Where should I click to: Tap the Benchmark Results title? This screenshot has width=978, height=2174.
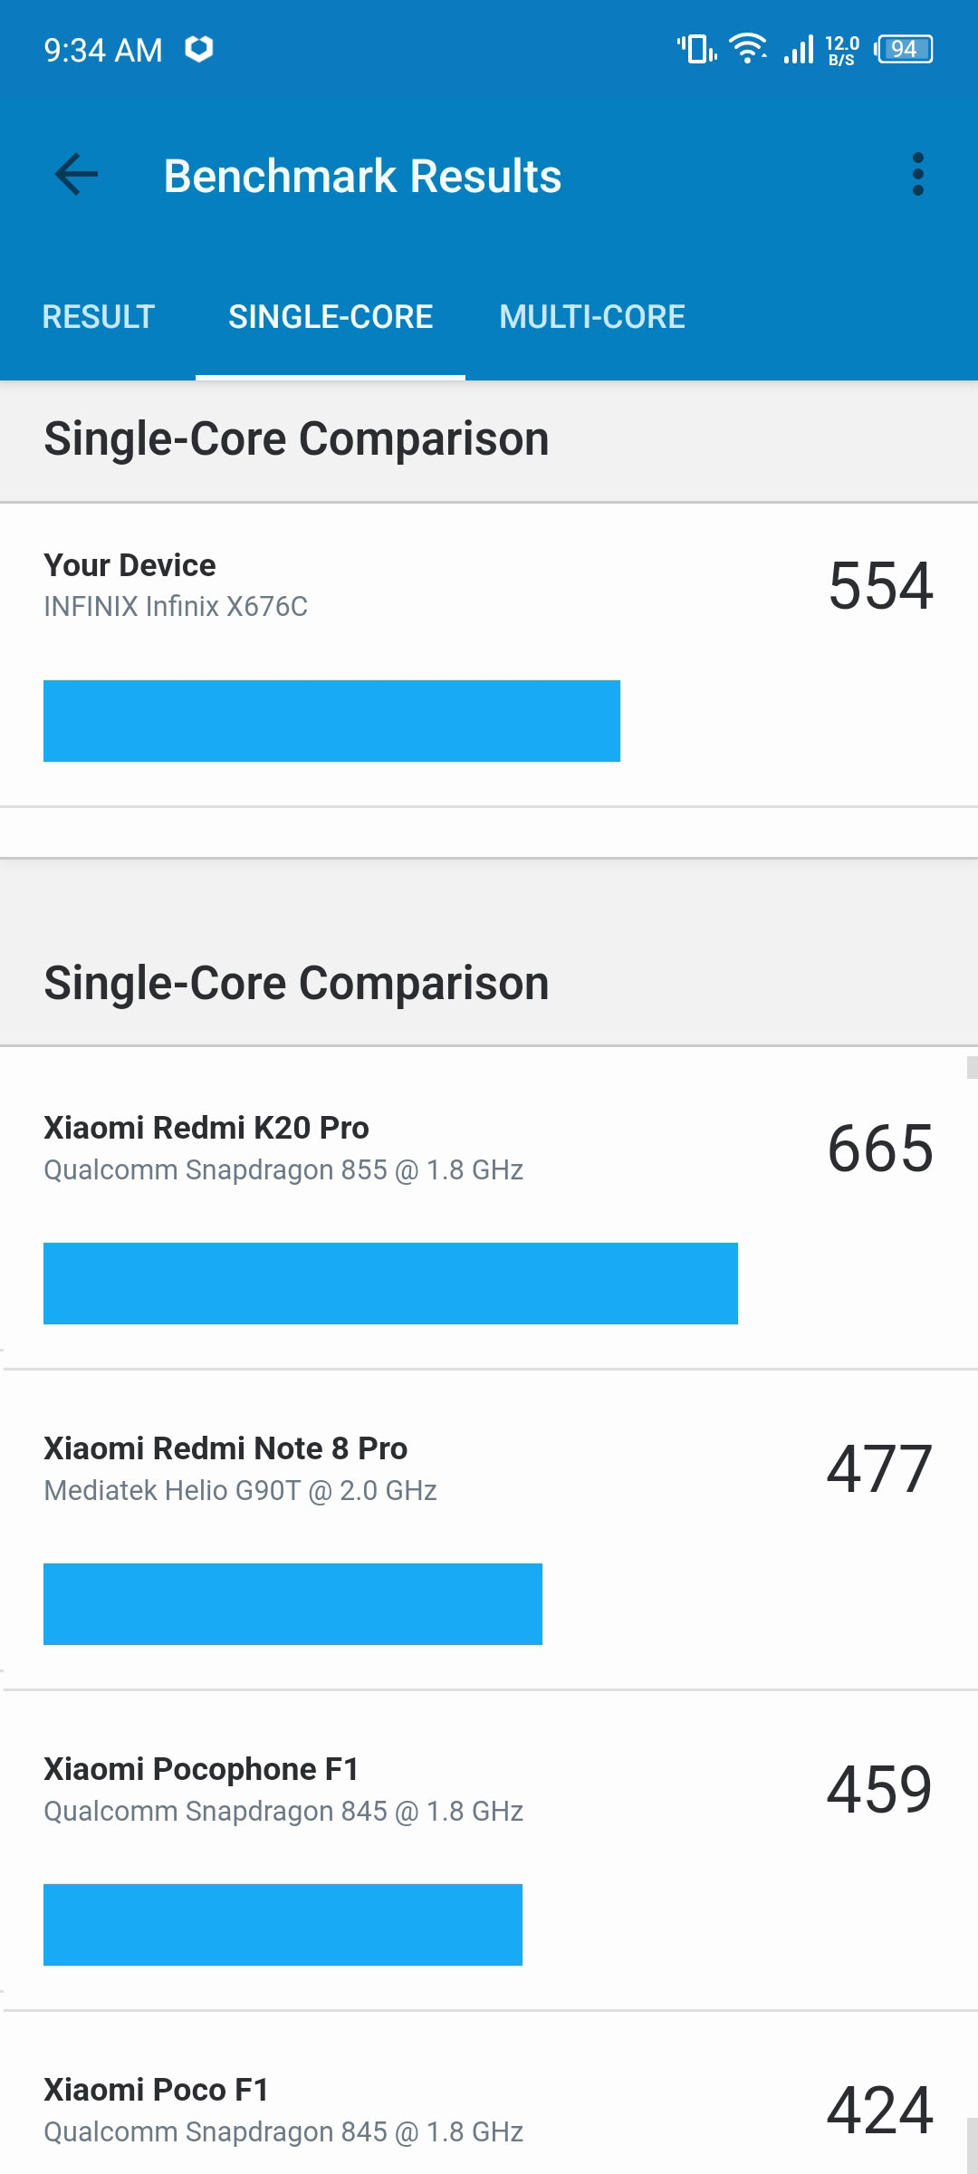[x=362, y=176]
